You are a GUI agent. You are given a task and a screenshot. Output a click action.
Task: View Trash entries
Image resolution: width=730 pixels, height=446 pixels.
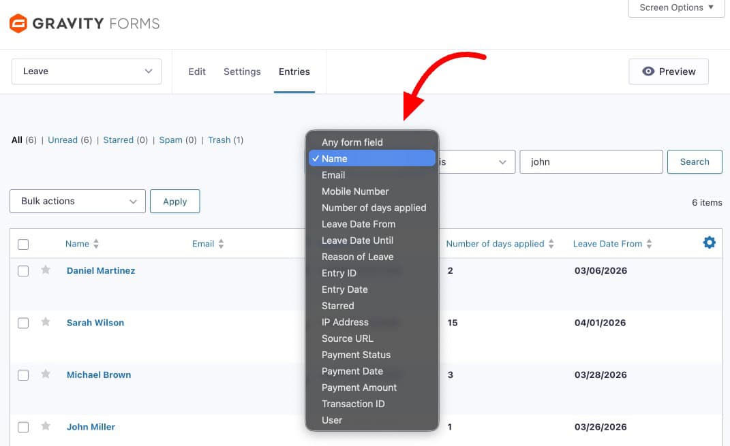[x=219, y=140]
